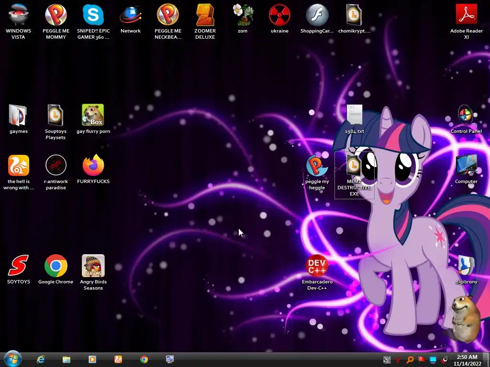The height and width of the screenshot is (367, 490).
Task: Select the PEGGLE ME MOMMY shortcut
Action: point(56,21)
